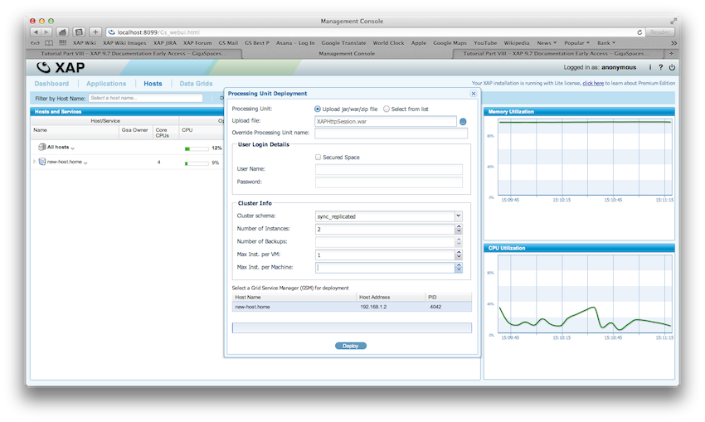
Task: Focus the Filter by Host Name field
Action: 146,98
